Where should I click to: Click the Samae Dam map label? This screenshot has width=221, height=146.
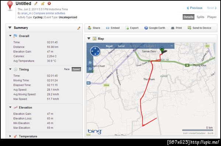pyautogui.click(x=149, y=51)
